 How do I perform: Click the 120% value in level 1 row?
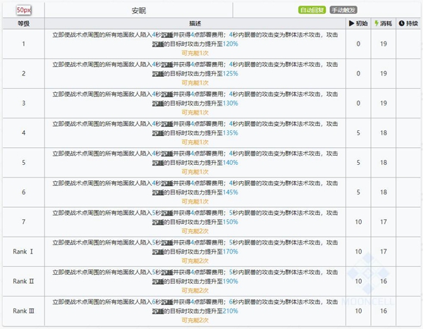coord(231,44)
